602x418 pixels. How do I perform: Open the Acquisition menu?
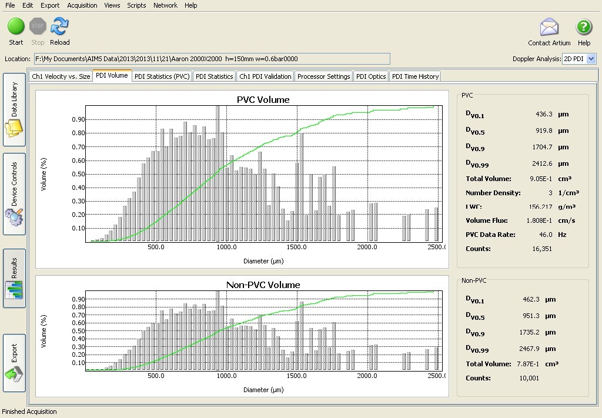[82, 5]
